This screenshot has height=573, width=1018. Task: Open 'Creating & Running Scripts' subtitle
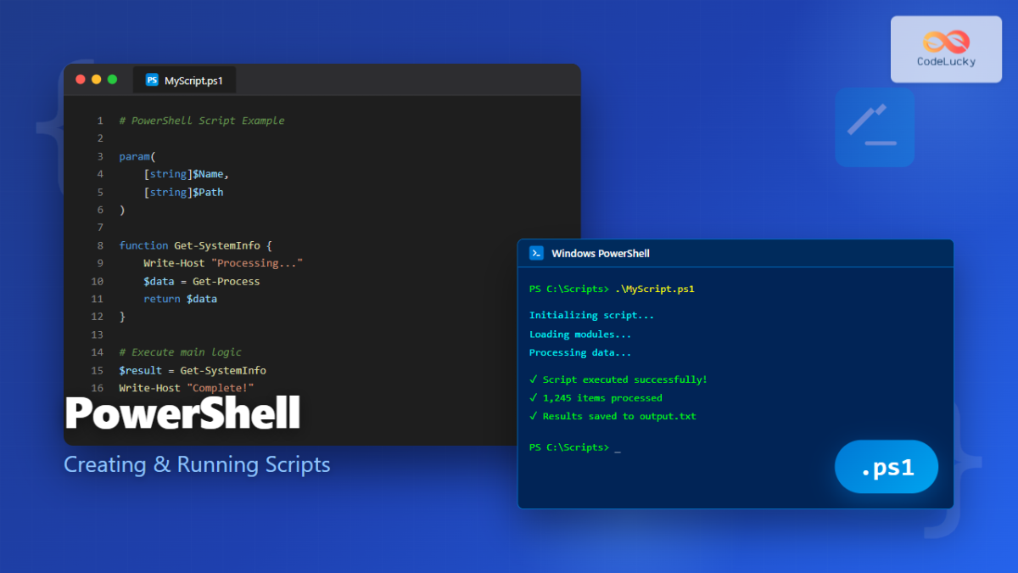(x=197, y=464)
